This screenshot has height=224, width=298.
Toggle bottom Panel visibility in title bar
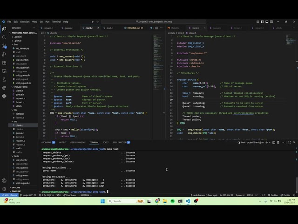pos(267,22)
